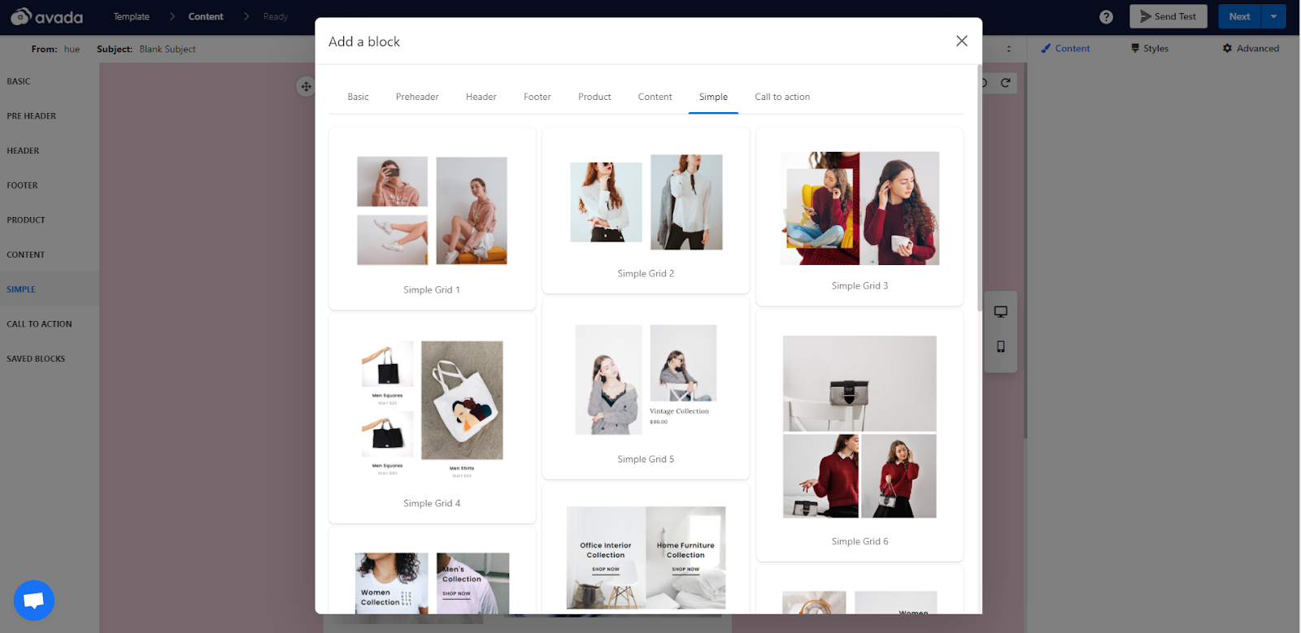Viewport: 1301px width, 633px height.
Task: Expand the Next button dropdown arrow
Action: point(1273,16)
